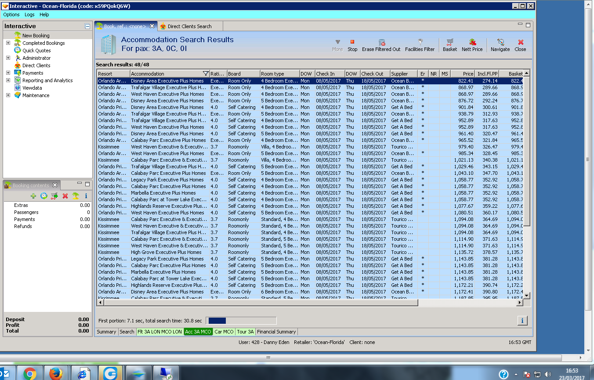594x380 pixels.
Task: Click the Extras row in Booking contents
Action: coord(47,205)
